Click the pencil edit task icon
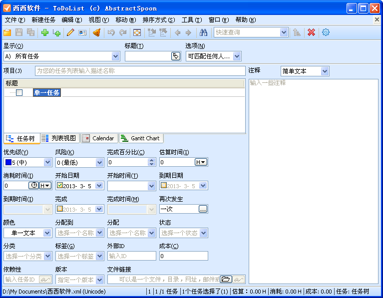The image size is (383, 298). coord(70,32)
